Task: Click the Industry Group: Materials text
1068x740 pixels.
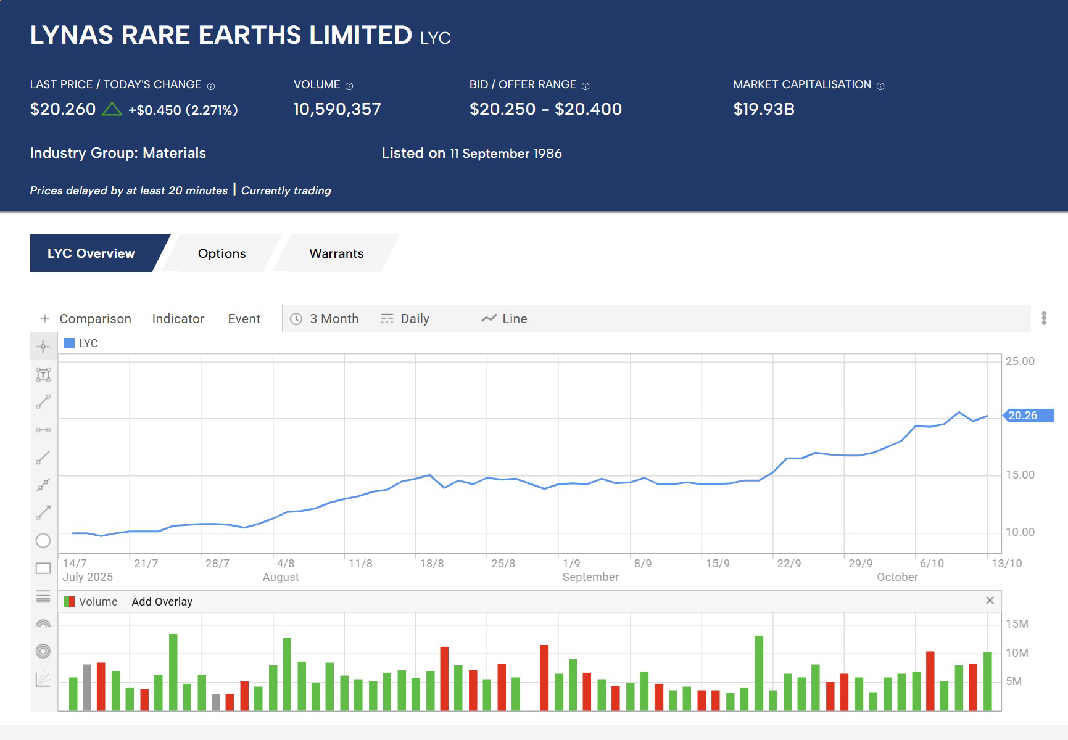Action: coord(118,153)
